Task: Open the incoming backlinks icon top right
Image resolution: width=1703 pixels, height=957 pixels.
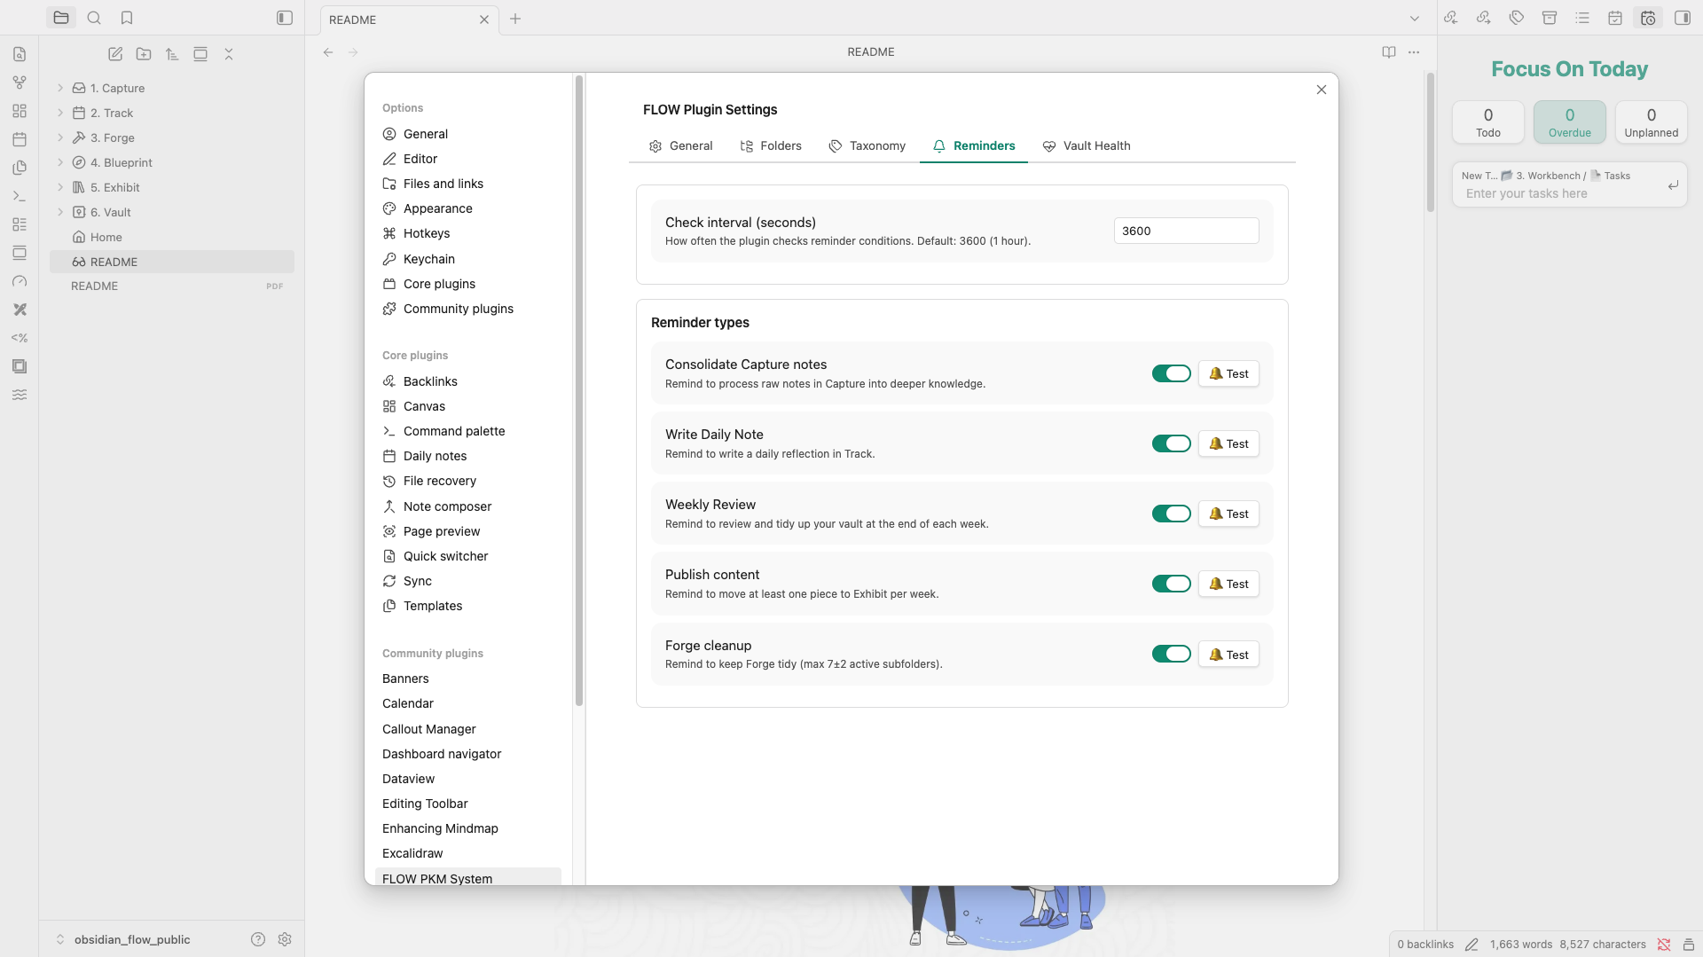Action: pos(1451,18)
